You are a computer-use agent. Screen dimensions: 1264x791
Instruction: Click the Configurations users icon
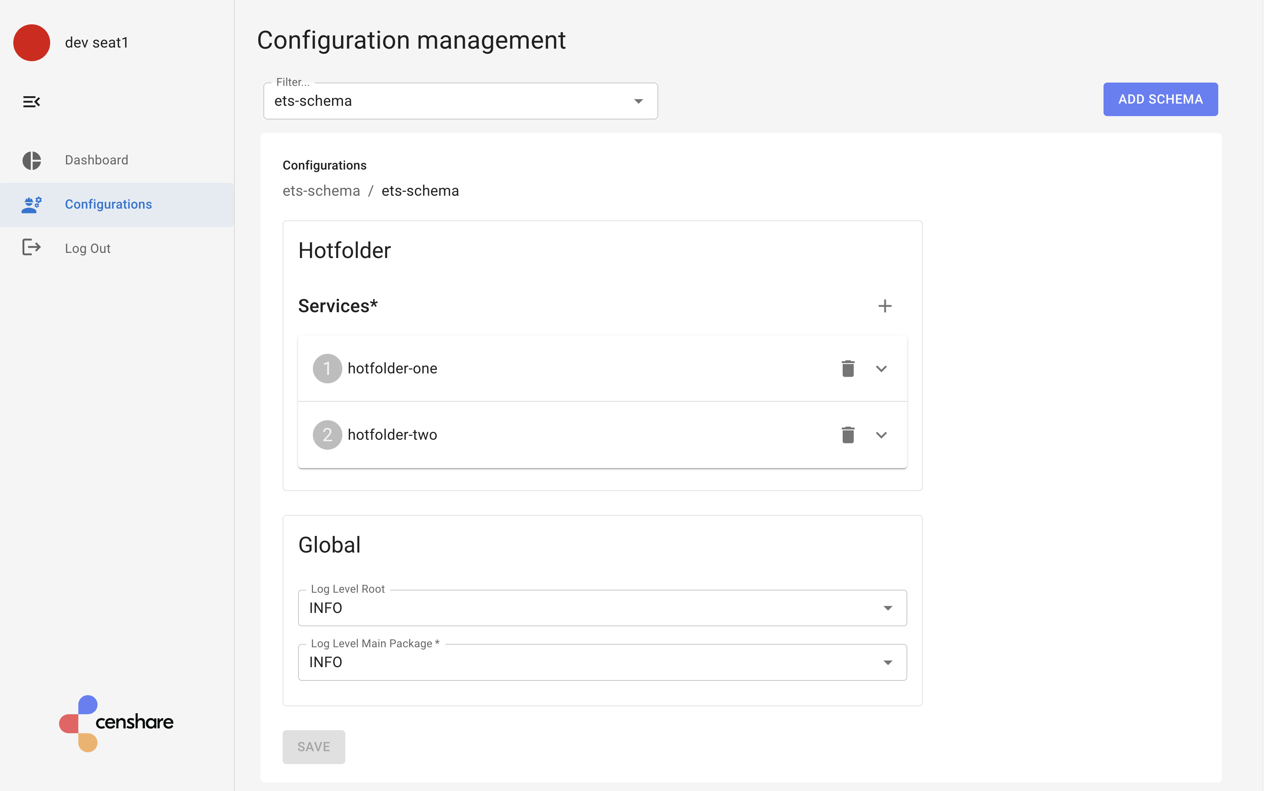(31, 204)
